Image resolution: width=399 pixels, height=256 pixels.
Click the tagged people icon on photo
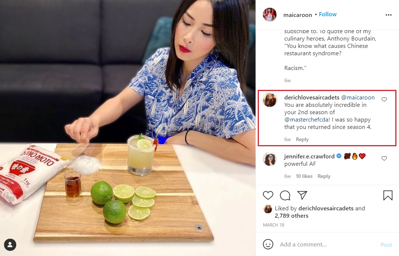[10, 245]
